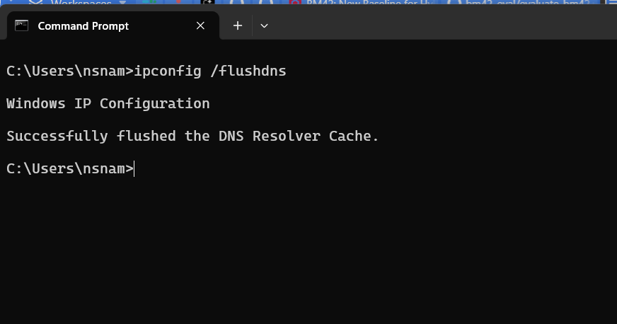Click the word flushed in the output
The width and height of the screenshot is (617, 324).
coord(146,136)
